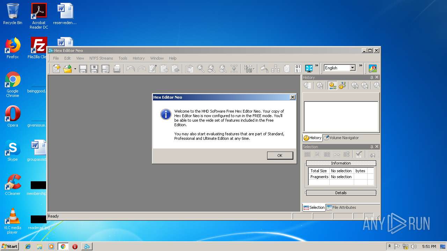
Task: Click the Find Next magnifier icon
Action: pos(212,69)
